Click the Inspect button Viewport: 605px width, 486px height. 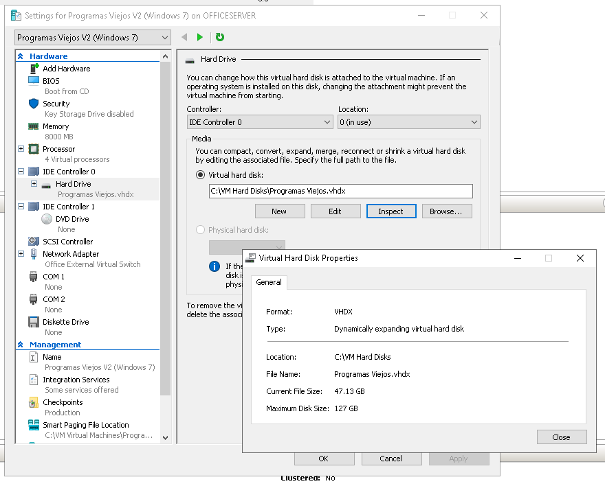(x=391, y=211)
